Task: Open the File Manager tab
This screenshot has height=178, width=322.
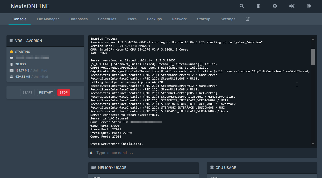Action: 48,19
